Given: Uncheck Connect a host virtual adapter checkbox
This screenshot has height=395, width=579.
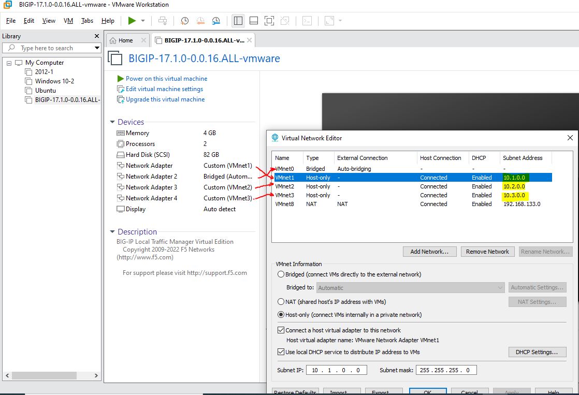Looking at the screenshot, I should (281, 330).
